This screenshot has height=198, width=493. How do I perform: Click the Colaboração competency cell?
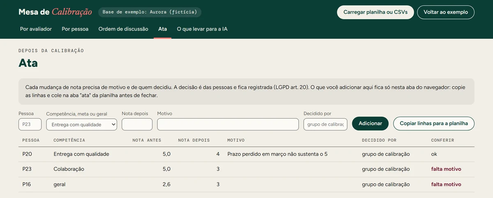tap(69, 169)
